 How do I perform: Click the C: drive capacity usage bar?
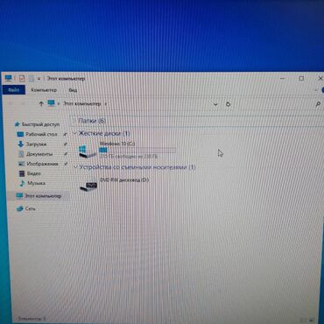(x=137, y=150)
